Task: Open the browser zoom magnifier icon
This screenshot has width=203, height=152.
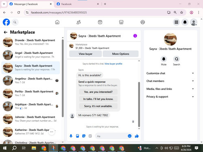Action: point(175,13)
